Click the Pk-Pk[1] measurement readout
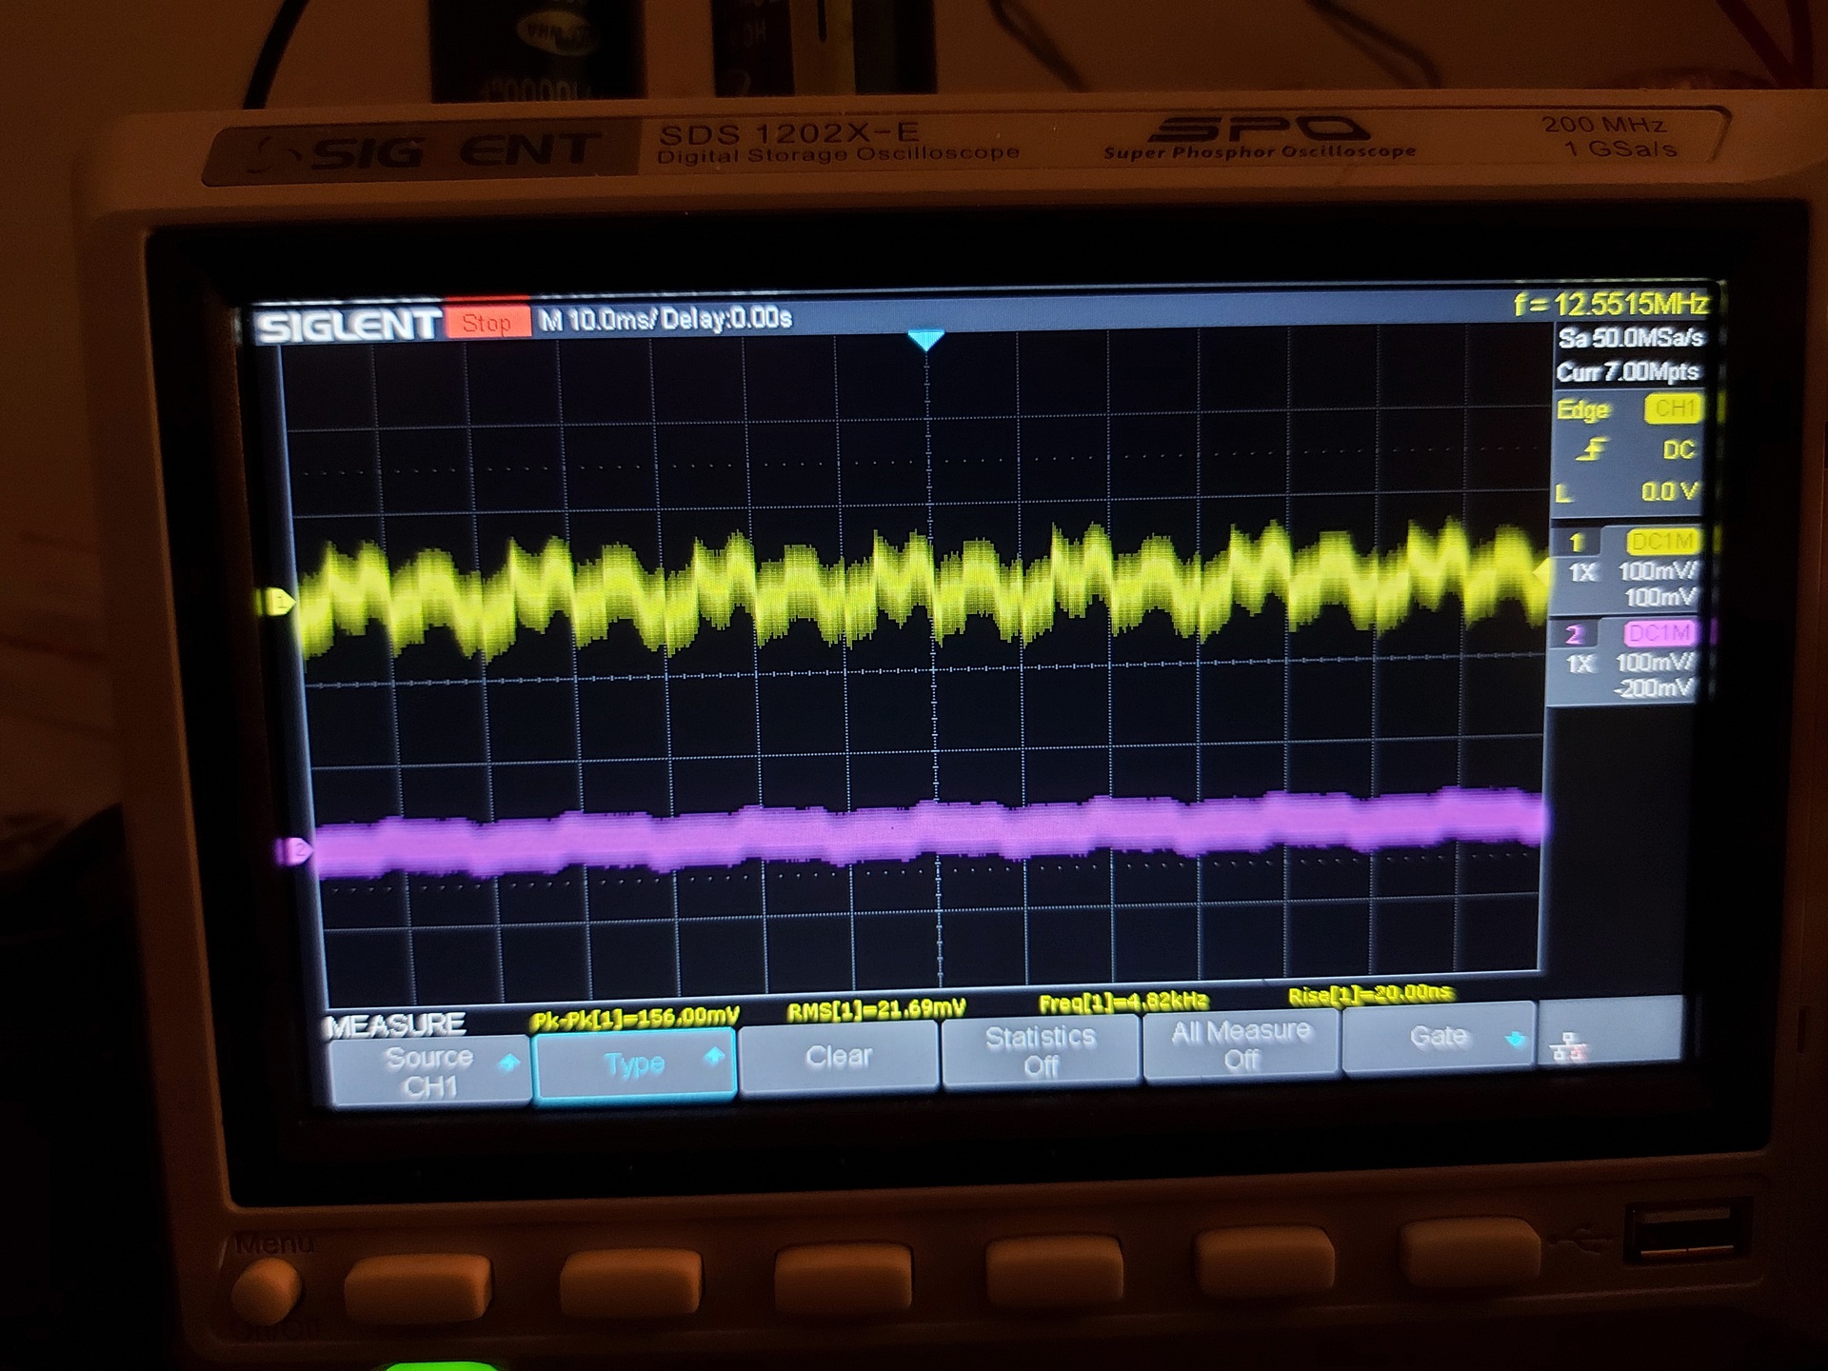Viewport: 1828px width, 1371px height. point(635,1019)
